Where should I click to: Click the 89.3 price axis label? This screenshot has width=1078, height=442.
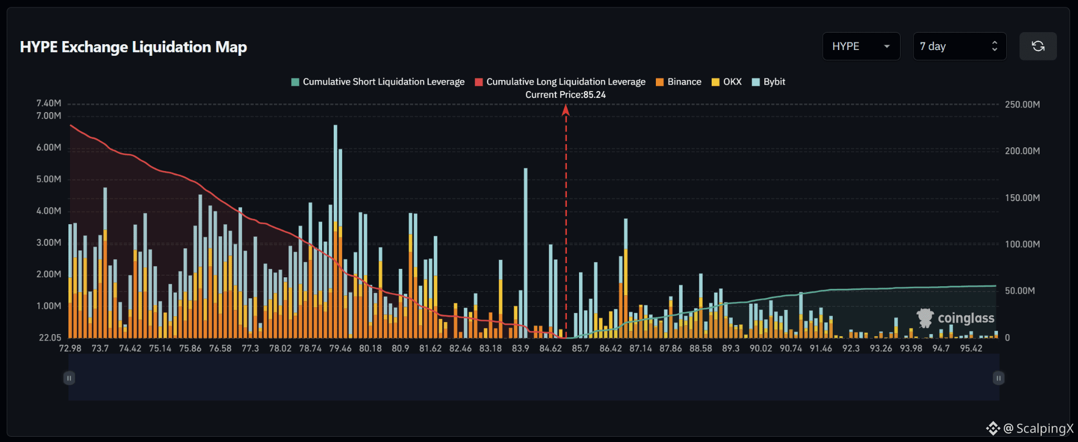tap(731, 348)
